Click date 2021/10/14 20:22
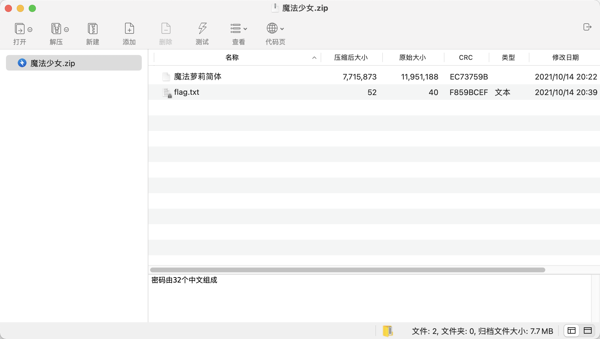 (566, 77)
